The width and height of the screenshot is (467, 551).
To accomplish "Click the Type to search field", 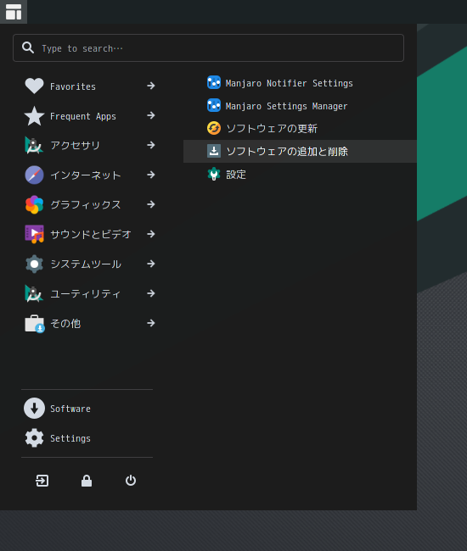I will coord(208,47).
